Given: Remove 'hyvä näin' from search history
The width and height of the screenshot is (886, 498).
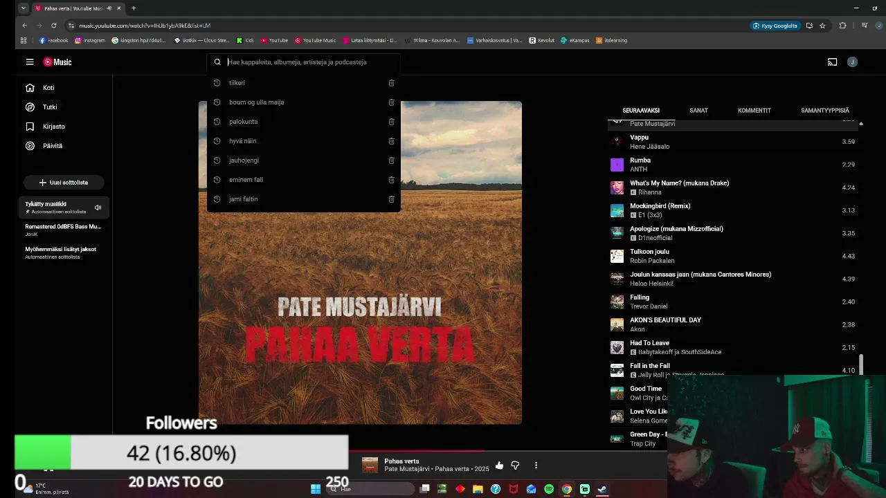Looking at the screenshot, I should pos(391,141).
